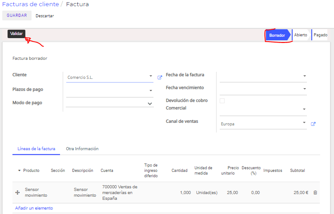Add a line via Añadir un elemento
The image size is (334, 214).
point(34,208)
